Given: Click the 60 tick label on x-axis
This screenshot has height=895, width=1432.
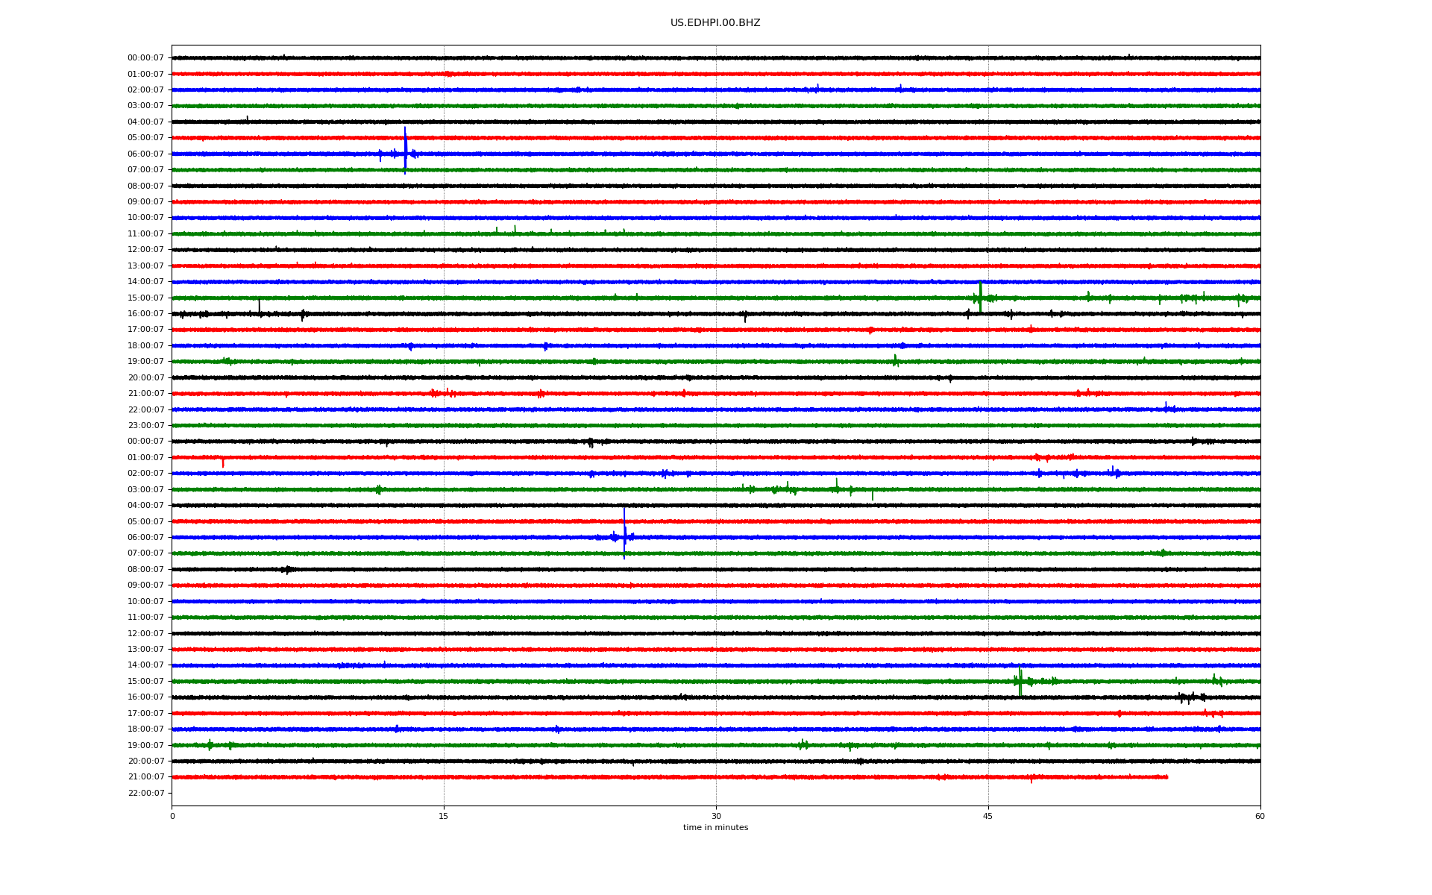Looking at the screenshot, I should pos(1260,816).
